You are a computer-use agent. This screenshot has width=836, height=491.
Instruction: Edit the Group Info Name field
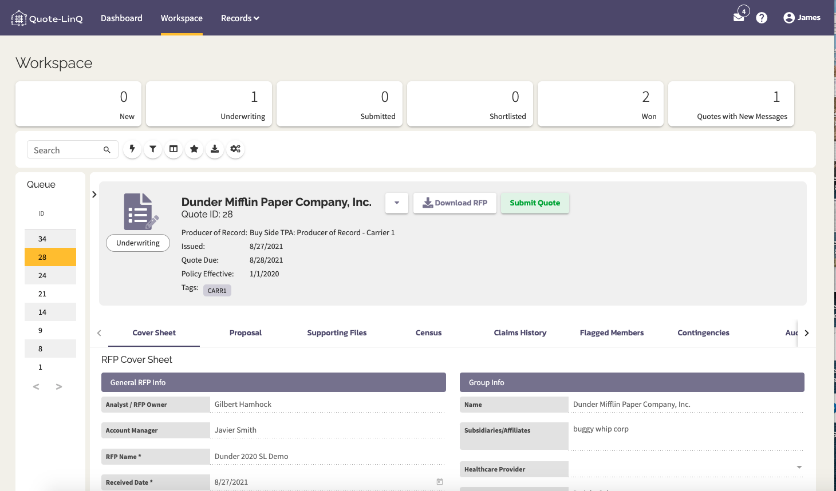[687, 404]
